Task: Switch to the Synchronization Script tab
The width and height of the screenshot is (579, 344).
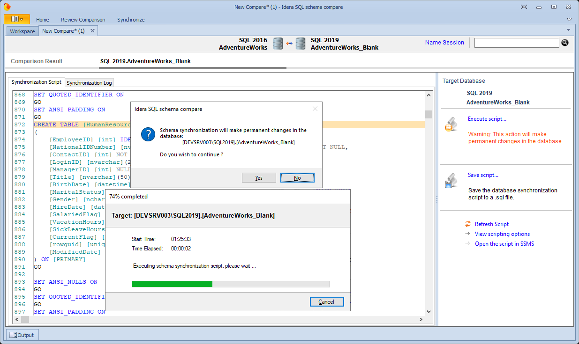Action: (36, 82)
